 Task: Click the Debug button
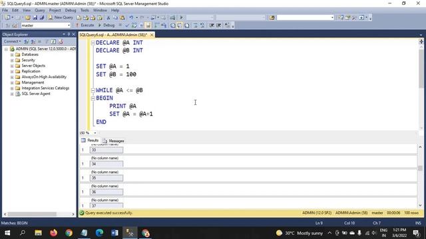coord(106,25)
